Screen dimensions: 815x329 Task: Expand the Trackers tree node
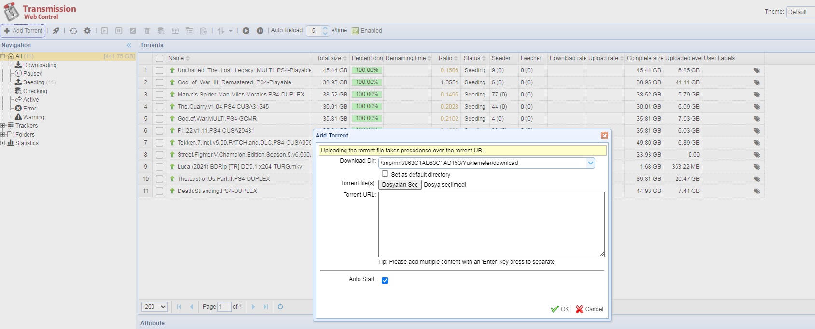[3, 126]
